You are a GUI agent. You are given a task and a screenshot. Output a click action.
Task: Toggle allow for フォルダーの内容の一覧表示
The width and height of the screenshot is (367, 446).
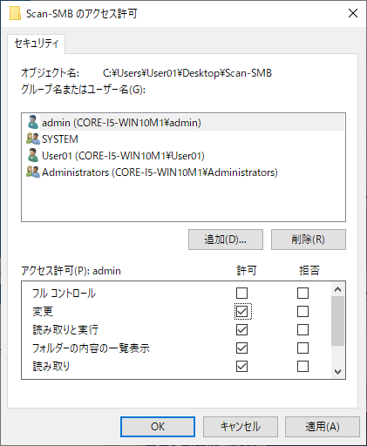241,348
